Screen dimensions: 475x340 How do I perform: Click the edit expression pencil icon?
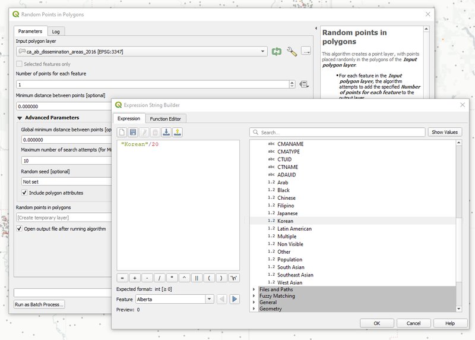coord(144,132)
